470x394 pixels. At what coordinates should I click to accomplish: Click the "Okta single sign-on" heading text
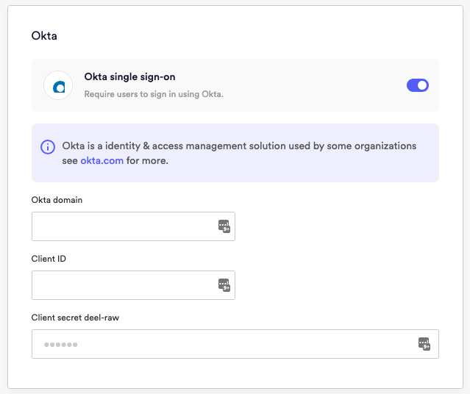click(129, 76)
